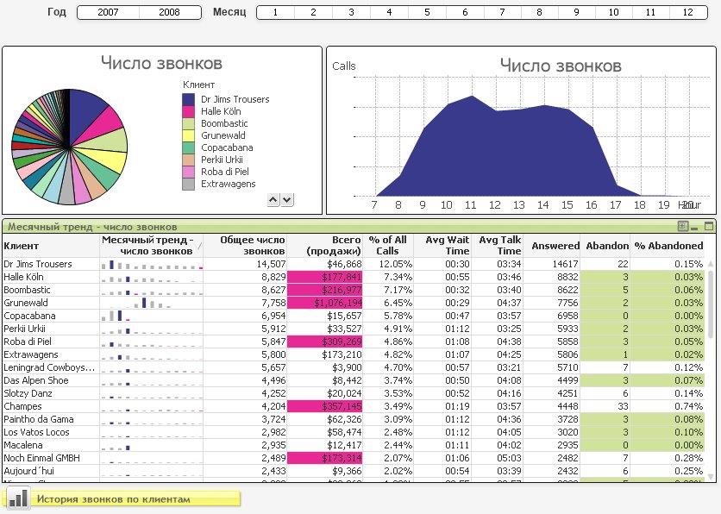721x514 pixels.
Task: Sort by % Abandoned column header
Action: click(x=669, y=246)
